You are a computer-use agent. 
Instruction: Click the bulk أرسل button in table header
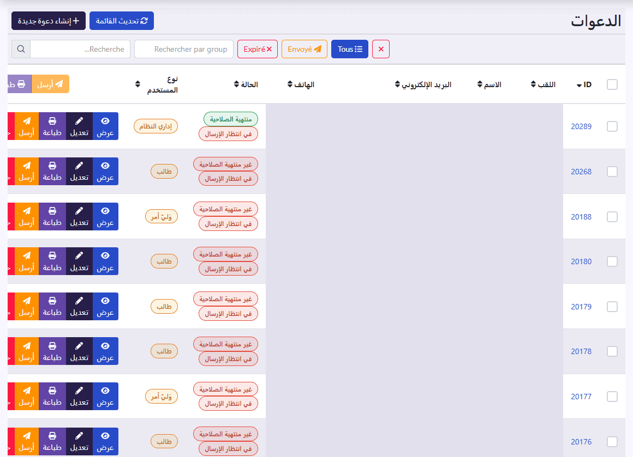[x=50, y=84]
